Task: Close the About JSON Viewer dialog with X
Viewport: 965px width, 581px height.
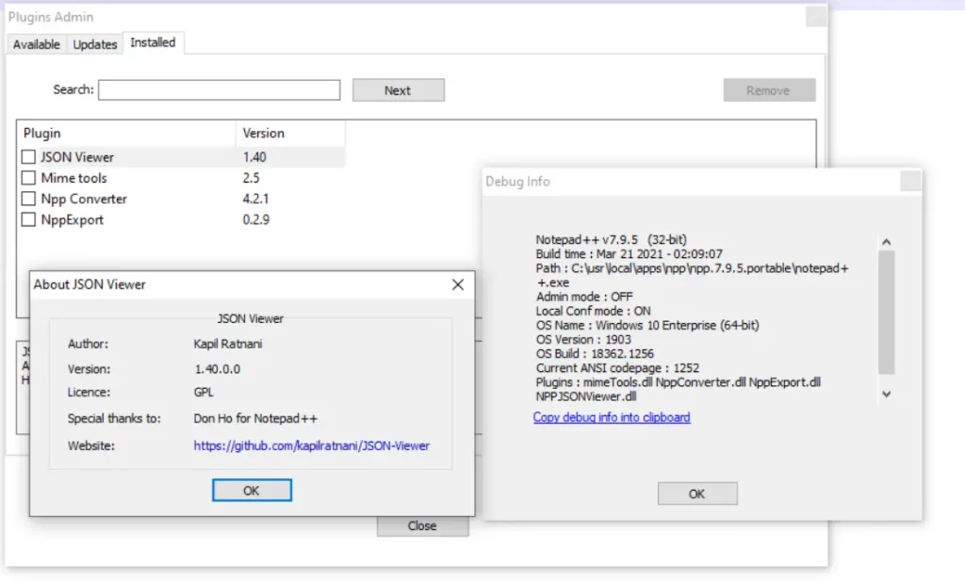Action: (x=458, y=284)
